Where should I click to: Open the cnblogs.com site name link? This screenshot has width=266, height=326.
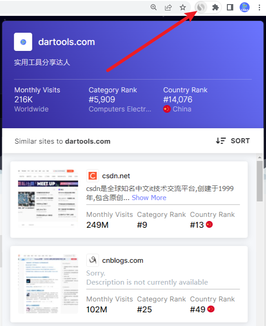tap(123, 261)
